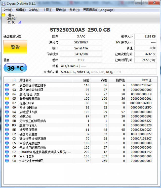The height and width of the screenshot is (188, 161).
Task: Click blue status icon for BD 高速飞行写入
Action: click(x=7, y=125)
